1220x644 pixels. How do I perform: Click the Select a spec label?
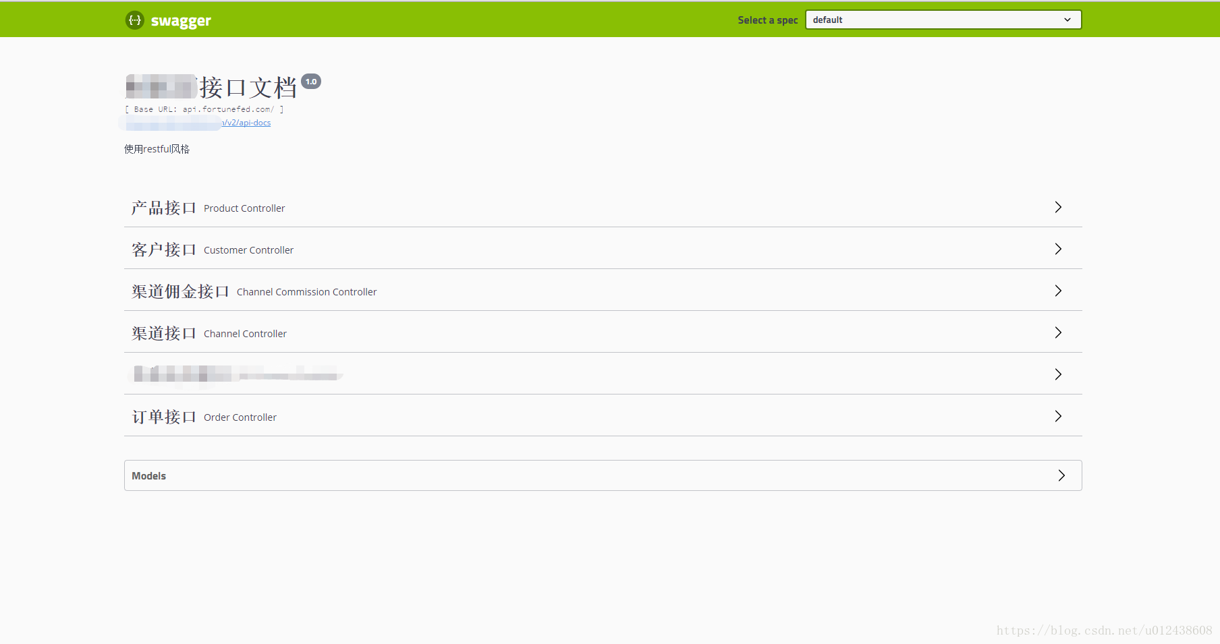(768, 20)
